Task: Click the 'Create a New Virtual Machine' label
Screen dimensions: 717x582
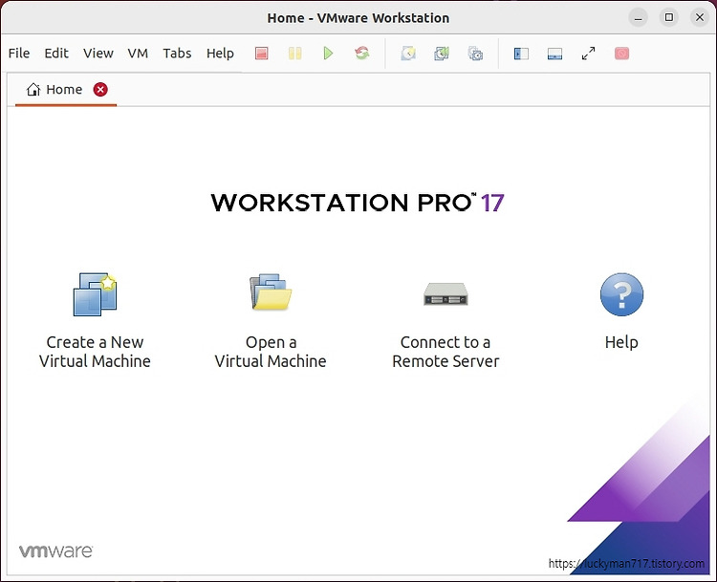Action: coord(95,352)
